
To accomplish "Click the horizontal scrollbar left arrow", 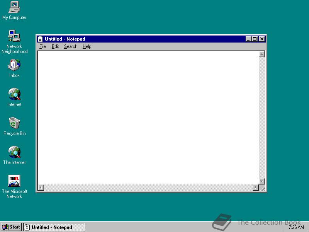I will pyautogui.click(x=41, y=188).
